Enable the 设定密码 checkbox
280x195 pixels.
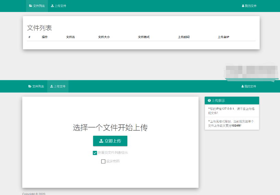tap(103, 161)
